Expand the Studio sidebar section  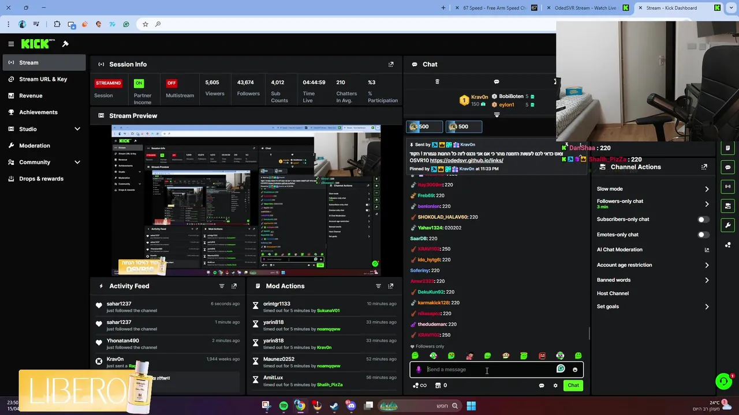pos(77,129)
